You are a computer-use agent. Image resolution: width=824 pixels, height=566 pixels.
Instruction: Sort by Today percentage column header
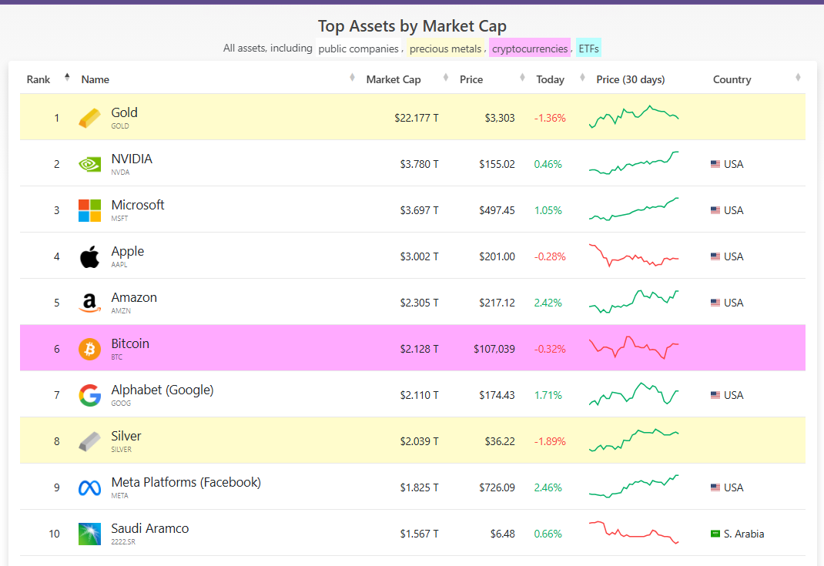point(550,79)
